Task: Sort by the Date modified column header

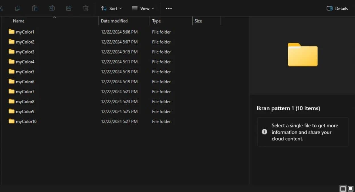Action: coord(114,21)
